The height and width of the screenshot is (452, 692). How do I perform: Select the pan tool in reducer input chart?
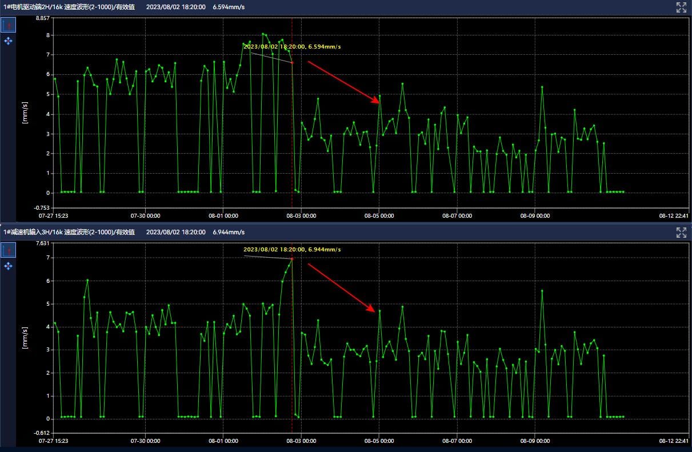[9, 266]
